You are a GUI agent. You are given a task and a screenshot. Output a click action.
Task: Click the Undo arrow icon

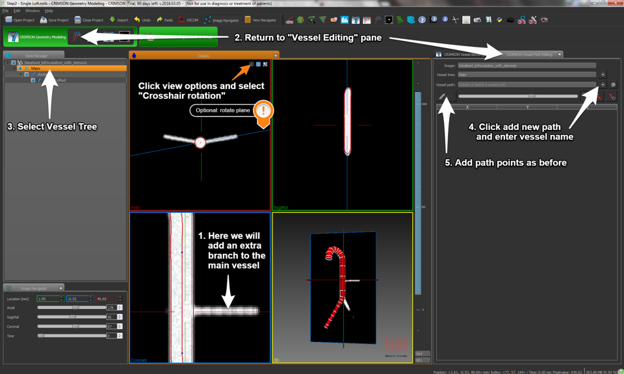137,20
